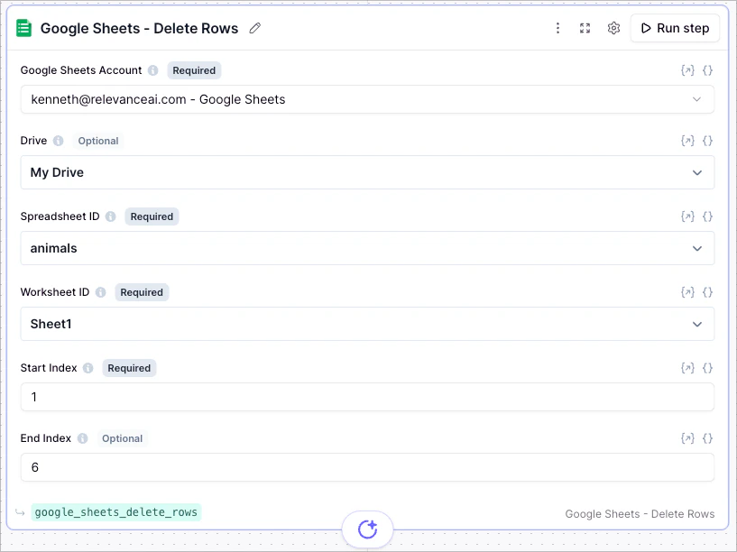Click the pencil icon to rename the step
The image size is (737, 552).
tap(254, 28)
